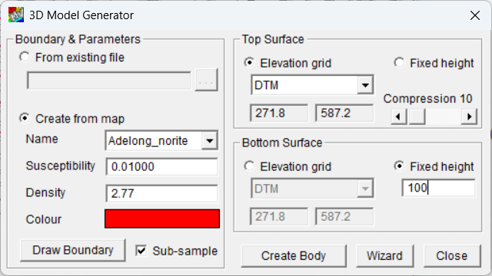Open the red Colour swatch picker
The image size is (492, 276).
[162, 219]
